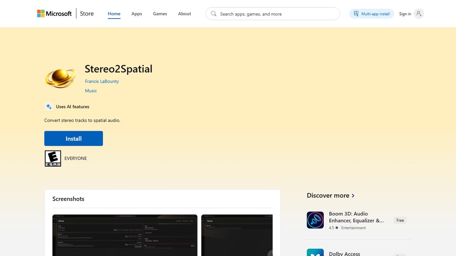
Task: Select the Home tab
Action: coord(114,14)
